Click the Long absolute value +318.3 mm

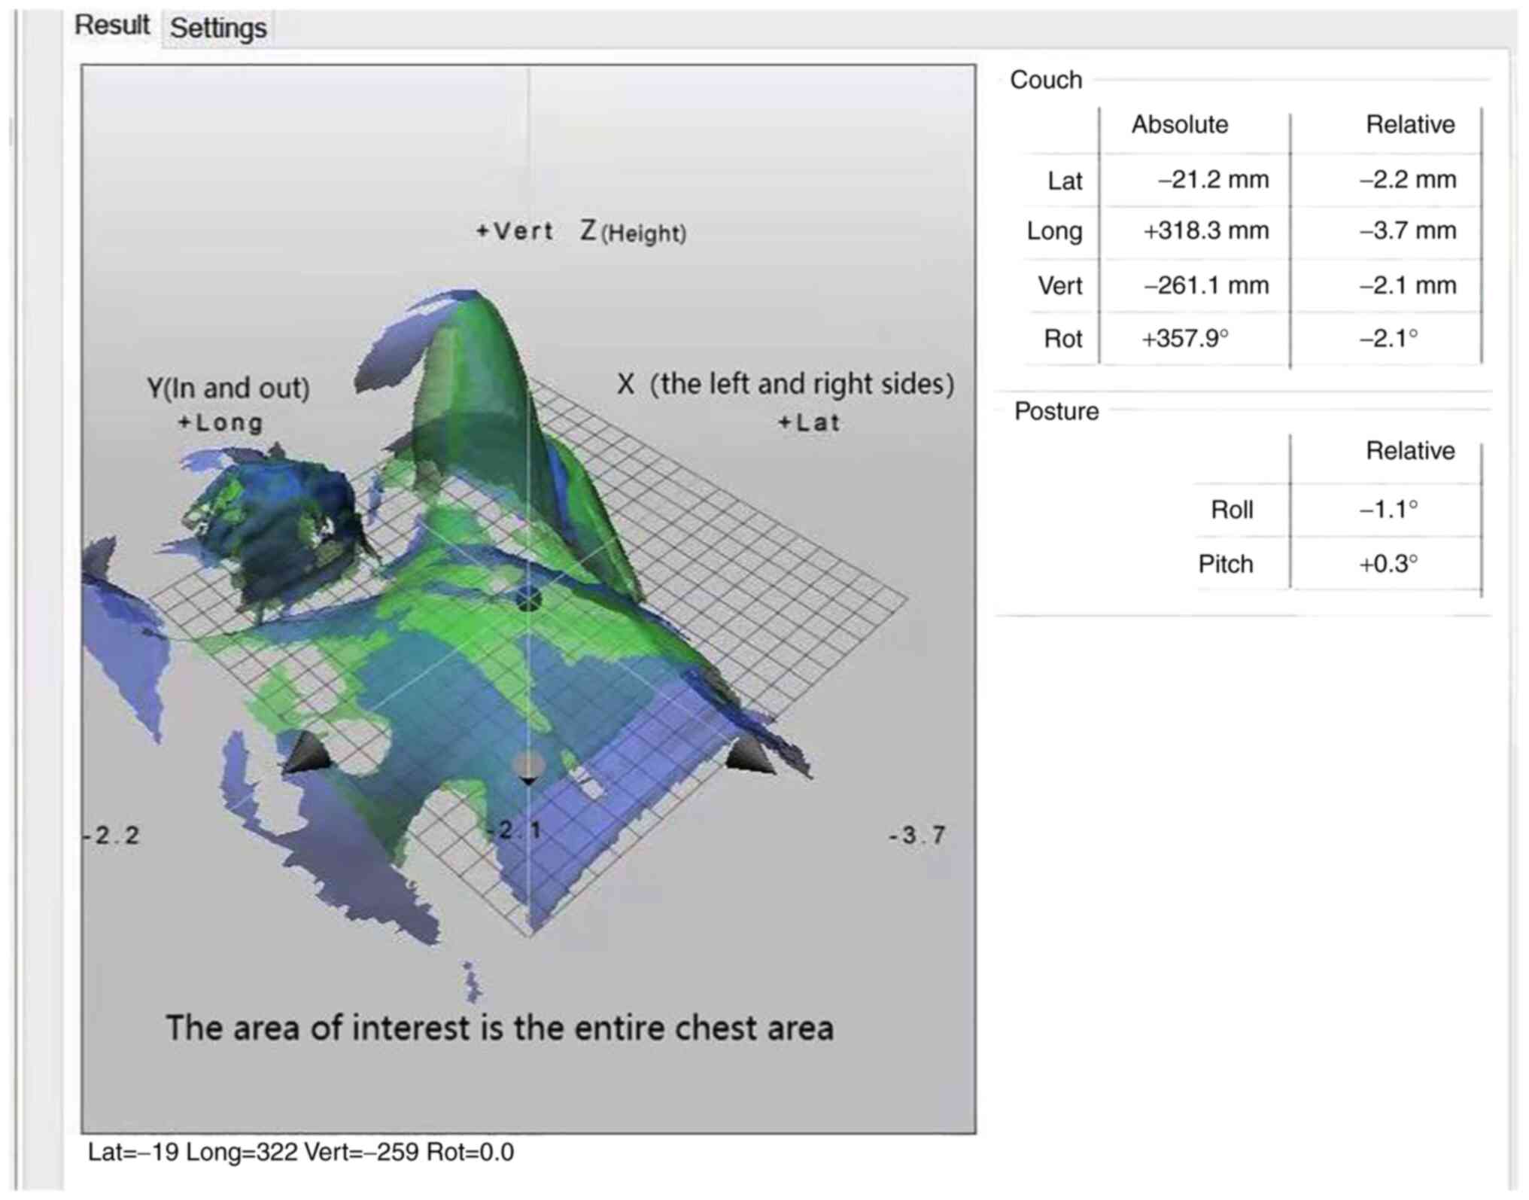[1205, 231]
